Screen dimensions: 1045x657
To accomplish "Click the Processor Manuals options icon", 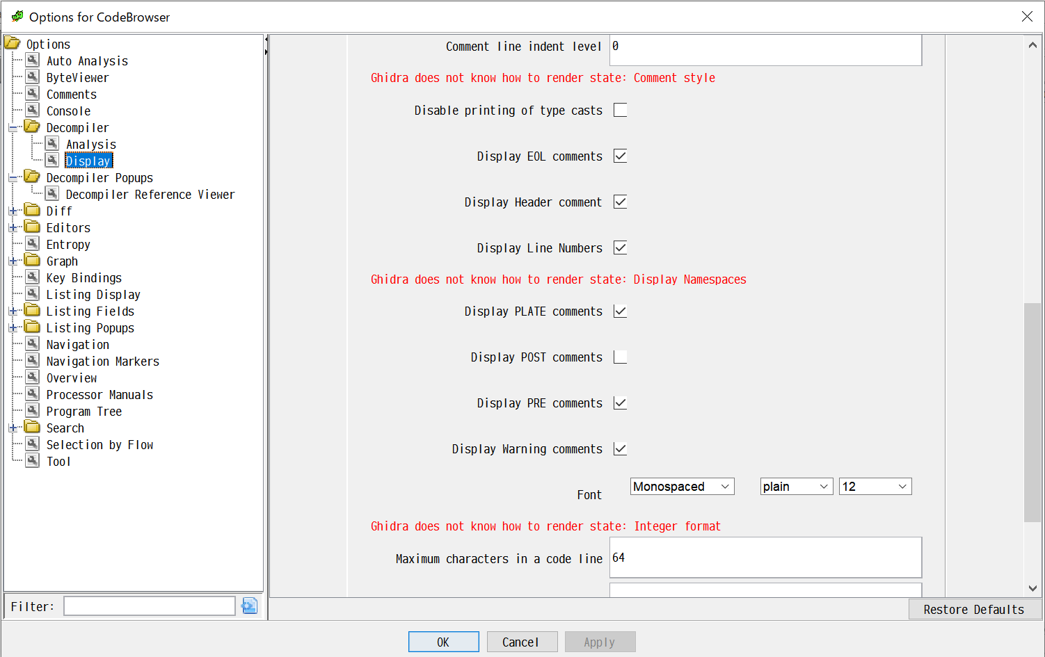I will tap(33, 394).
